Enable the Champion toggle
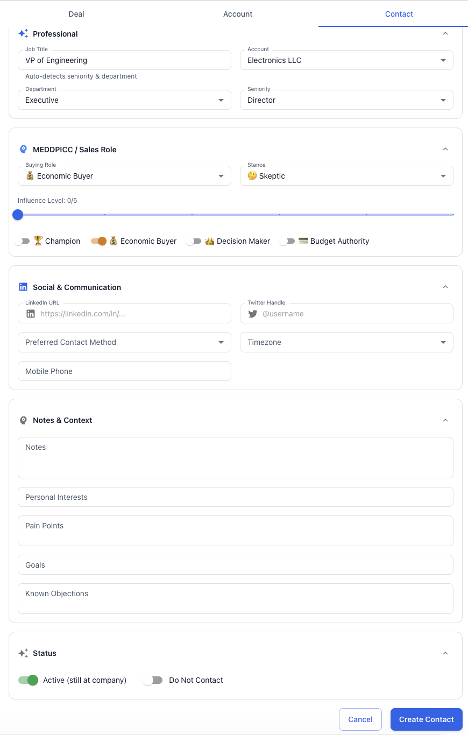Screen dimensions: 468x735 [22, 241]
